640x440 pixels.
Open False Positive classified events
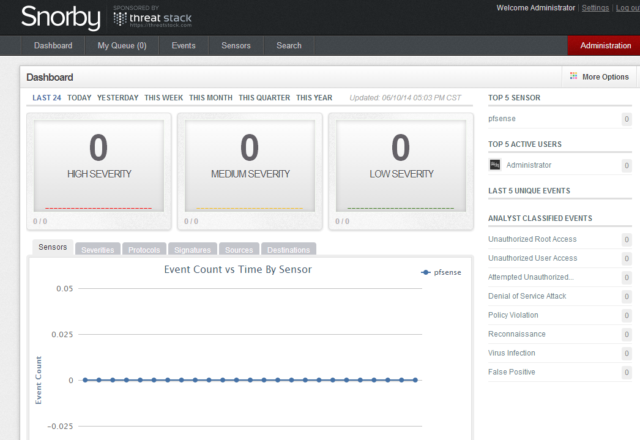512,372
